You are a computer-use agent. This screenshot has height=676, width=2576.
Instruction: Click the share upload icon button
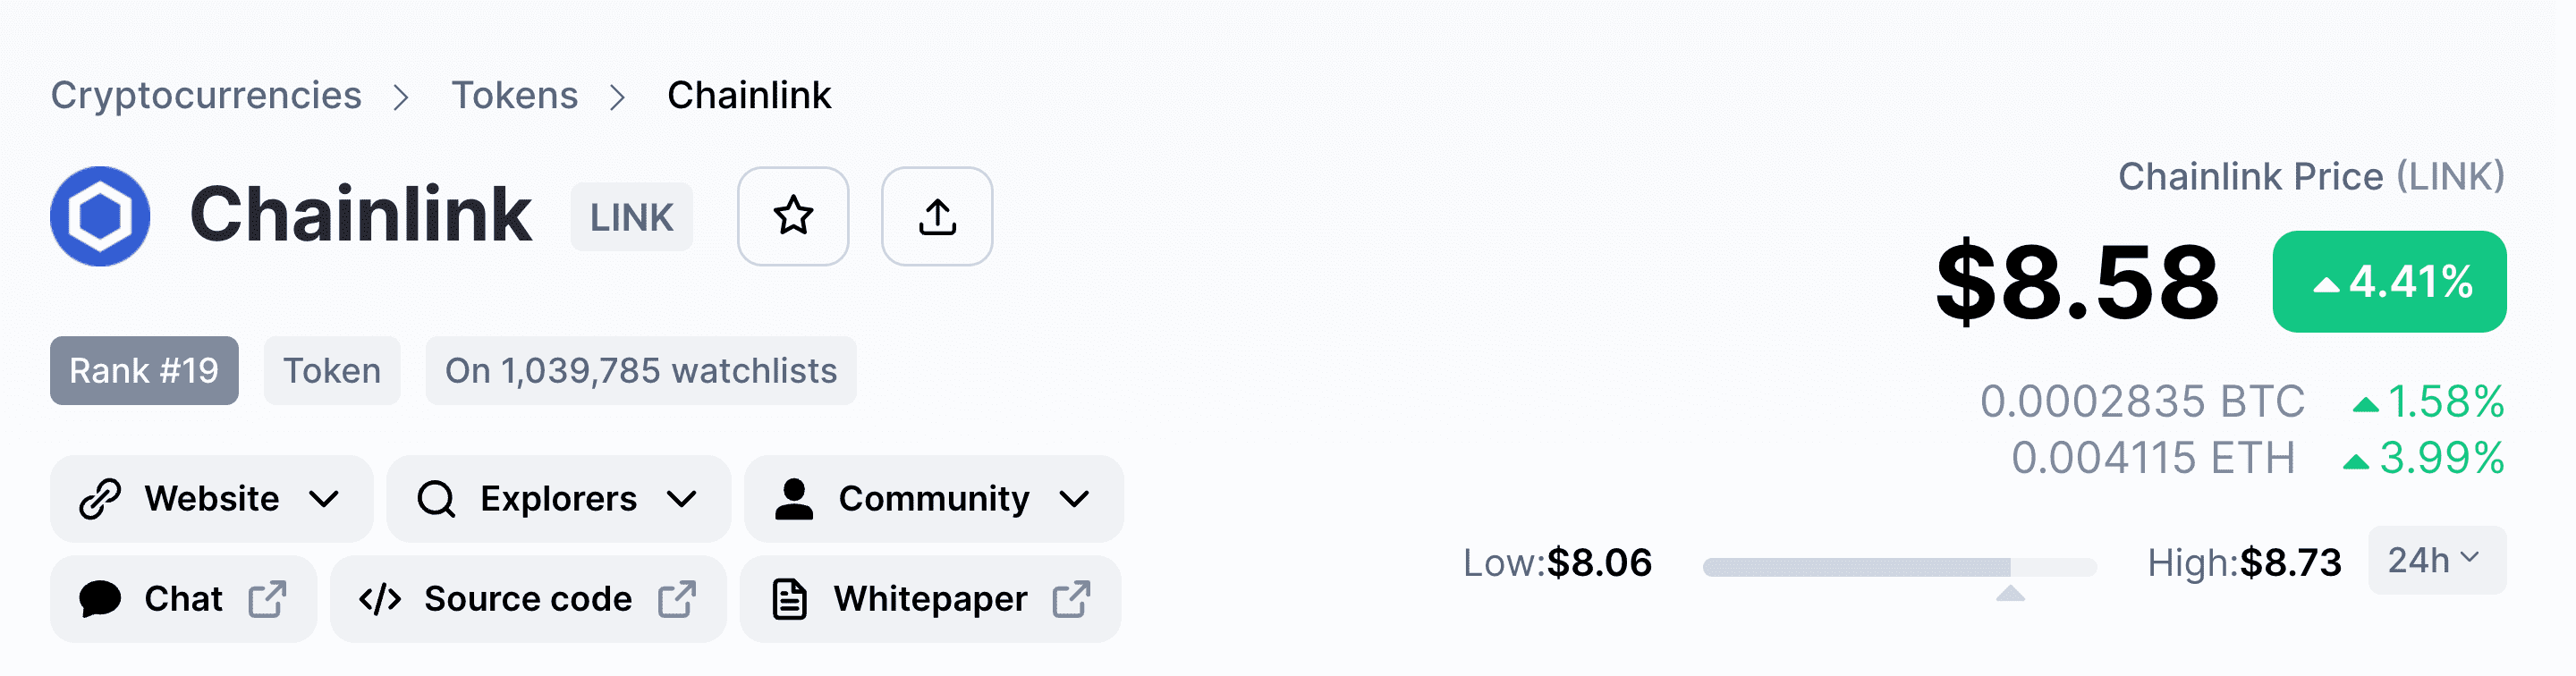[x=937, y=216]
